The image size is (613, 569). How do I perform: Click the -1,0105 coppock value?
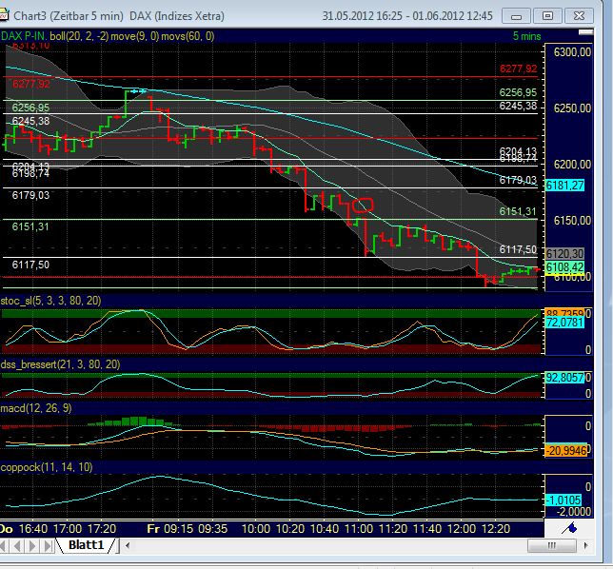[564, 500]
